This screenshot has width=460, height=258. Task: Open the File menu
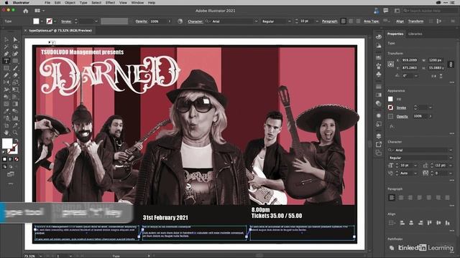pyautogui.click(x=47, y=3)
